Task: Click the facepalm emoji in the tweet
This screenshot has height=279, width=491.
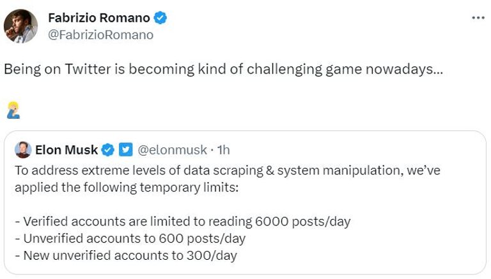Action: coord(13,110)
